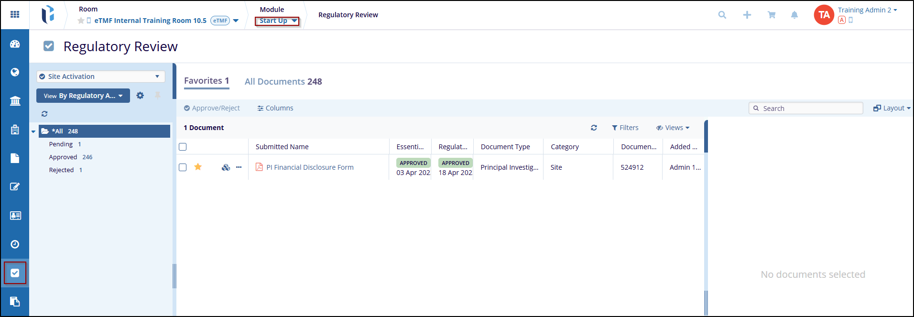
Task: Click the magnifier search icon in header
Action: click(x=722, y=15)
